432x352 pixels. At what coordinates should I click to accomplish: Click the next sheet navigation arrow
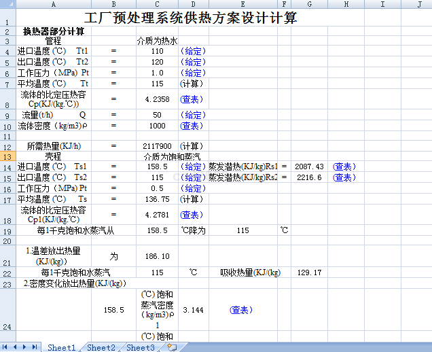pos(25,347)
